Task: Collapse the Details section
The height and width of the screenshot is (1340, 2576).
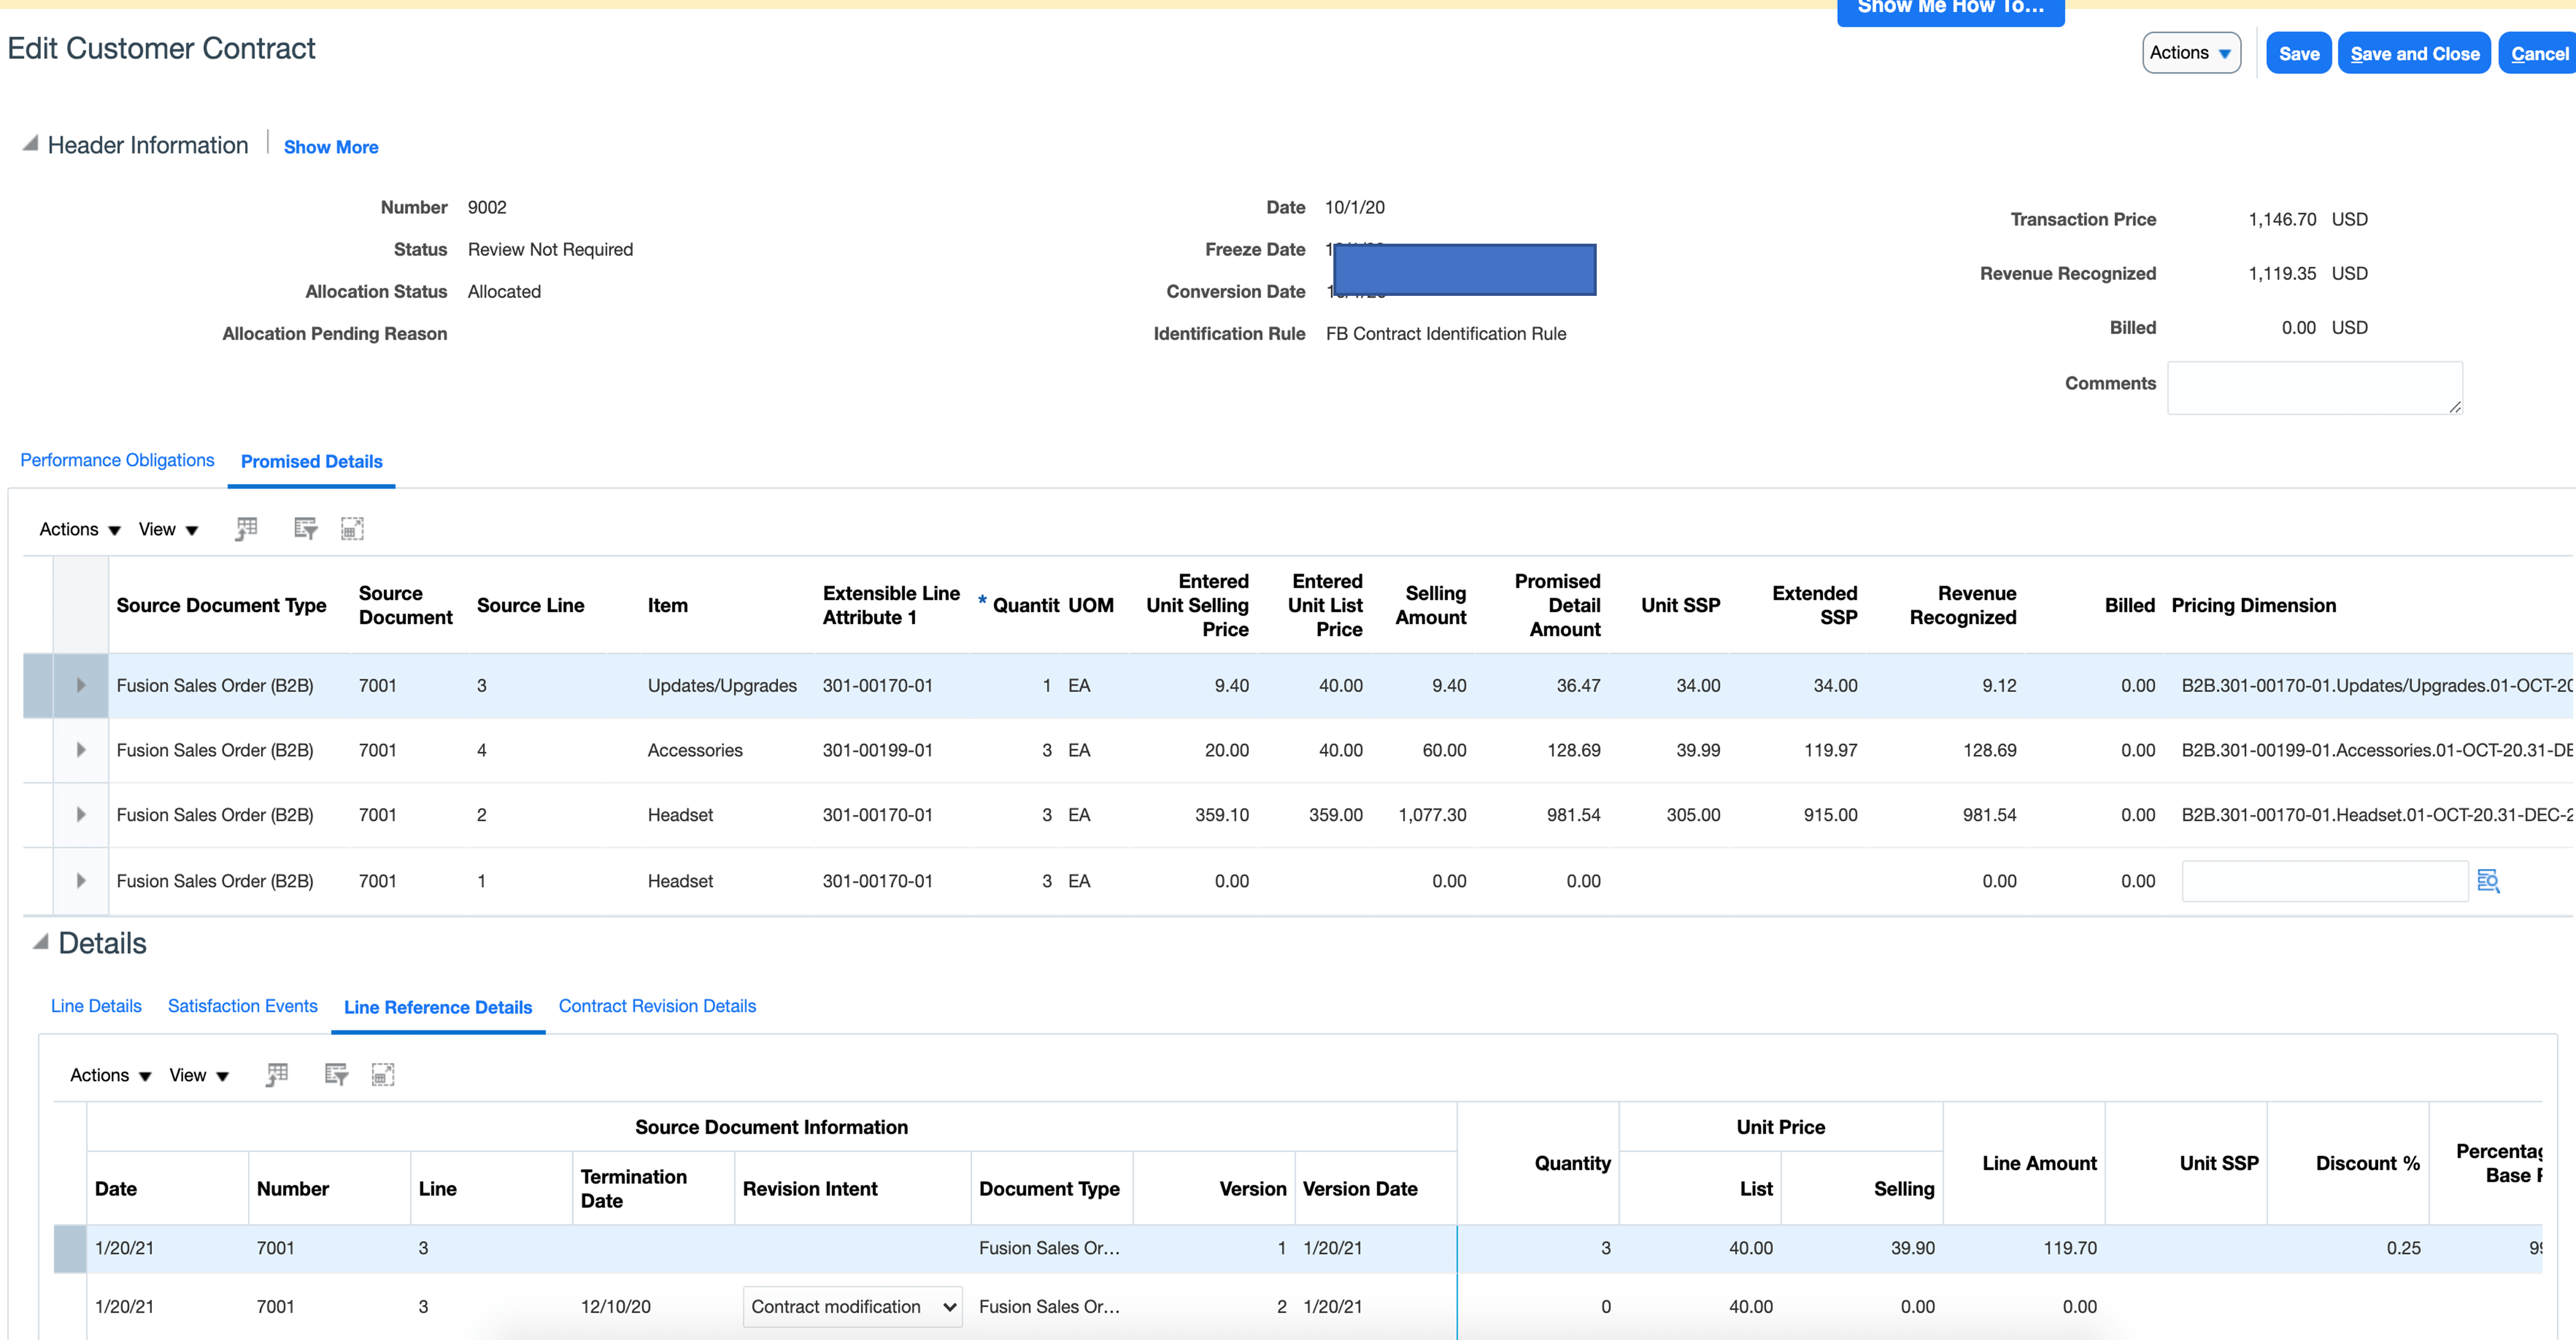Action: point(41,942)
